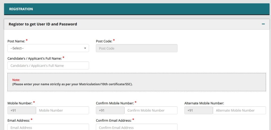Click the 'Email Address:' label
This screenshot has width=271, height=130.
tap(19, 121)
